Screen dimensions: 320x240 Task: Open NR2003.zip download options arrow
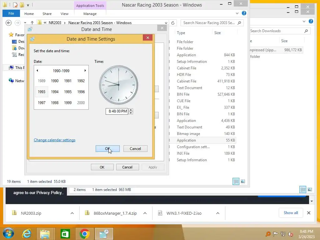tap(72, 213)
